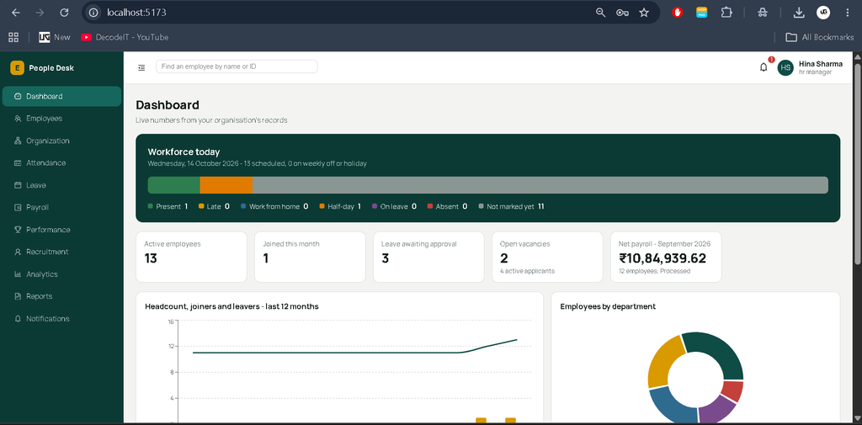Click the browser profile avatar
862x425 pixels.
click(x=823, y=13)
